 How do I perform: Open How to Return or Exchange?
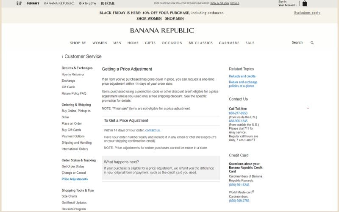pyautogui.click(x=73, y=78)
